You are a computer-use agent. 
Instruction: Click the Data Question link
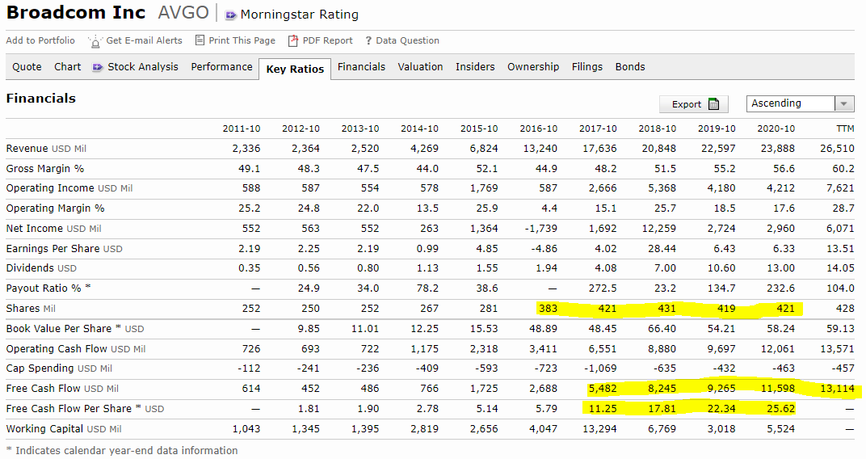[408, 40]
